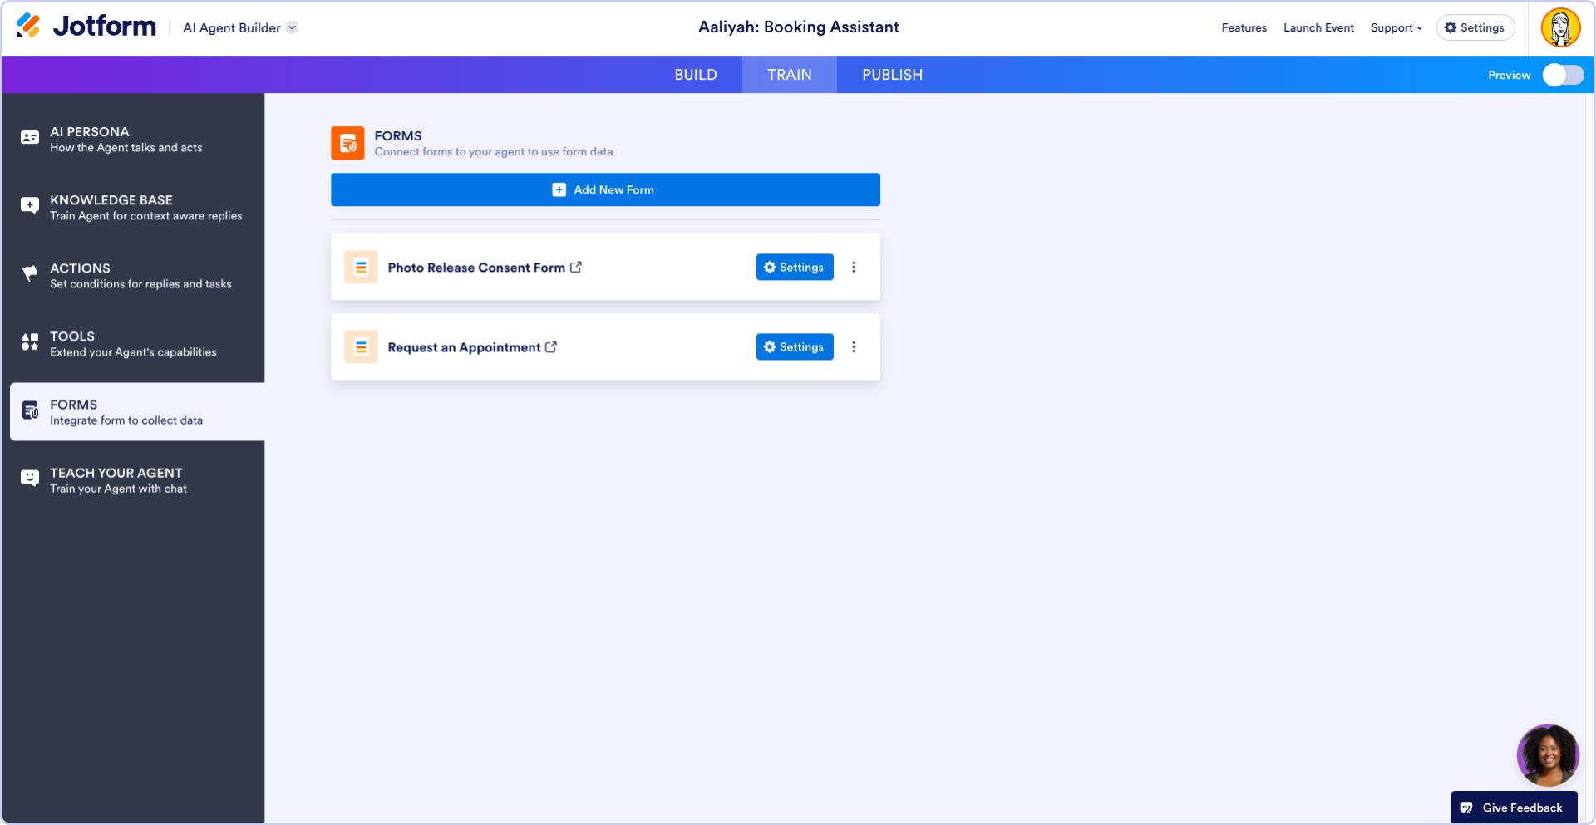The image size is (1596, 825).
Task: Click Add New Form button
Action: tap(605, 189)
